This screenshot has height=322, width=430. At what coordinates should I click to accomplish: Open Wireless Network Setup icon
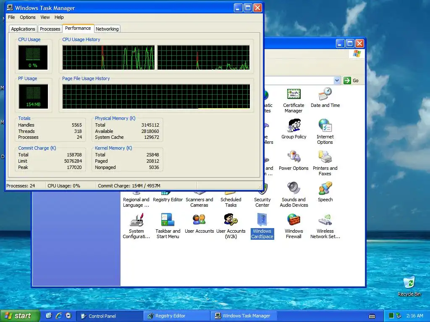click(325, 226)
